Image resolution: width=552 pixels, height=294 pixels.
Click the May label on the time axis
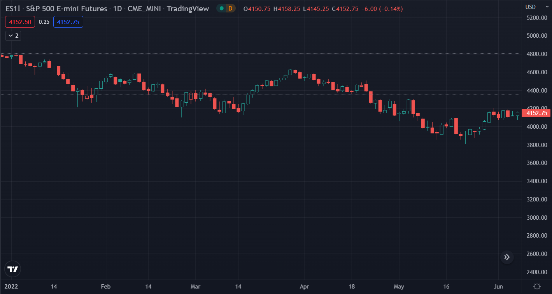pyautogui.click(x=399, y=287)
